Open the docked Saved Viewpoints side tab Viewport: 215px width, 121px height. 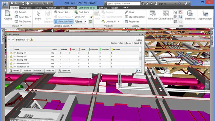coord(212,37)
